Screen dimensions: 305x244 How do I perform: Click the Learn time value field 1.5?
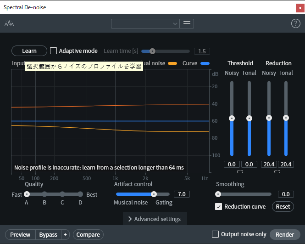[202, 51]
